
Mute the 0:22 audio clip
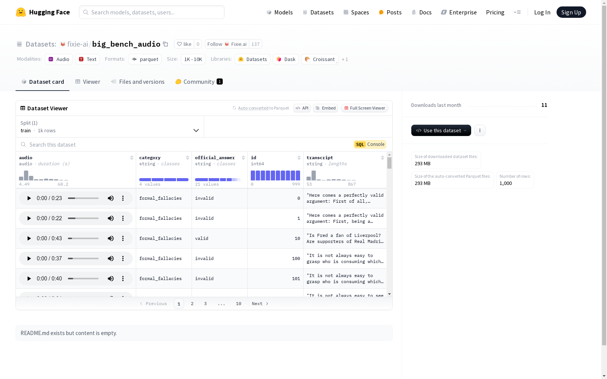[x=111, y=218]
